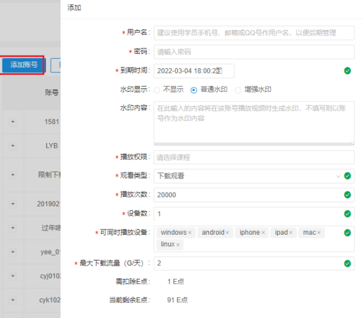Click the 密码 input field

tap(253, 52)
